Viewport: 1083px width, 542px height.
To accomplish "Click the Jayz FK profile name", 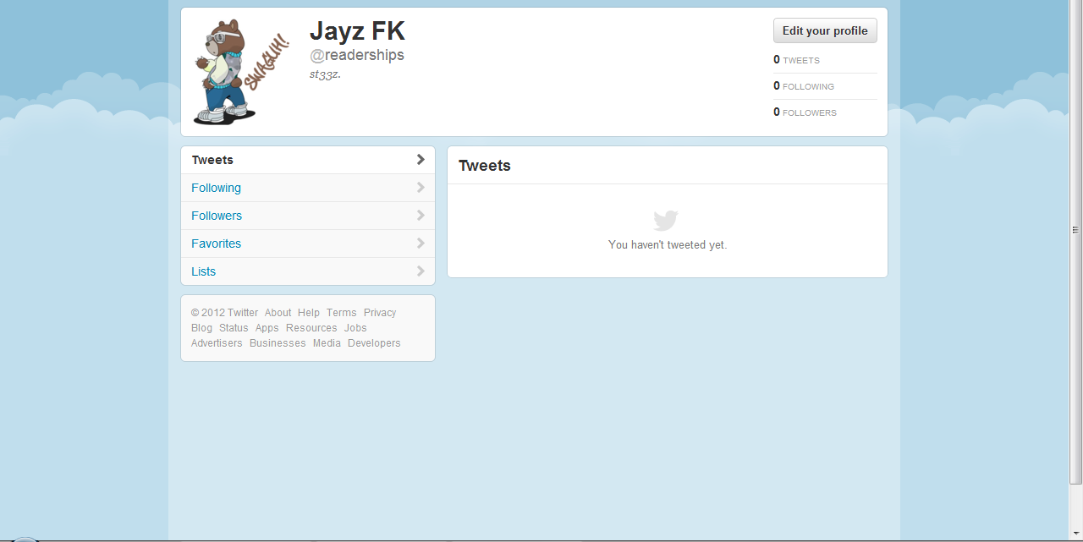I will tap(357, 31).
